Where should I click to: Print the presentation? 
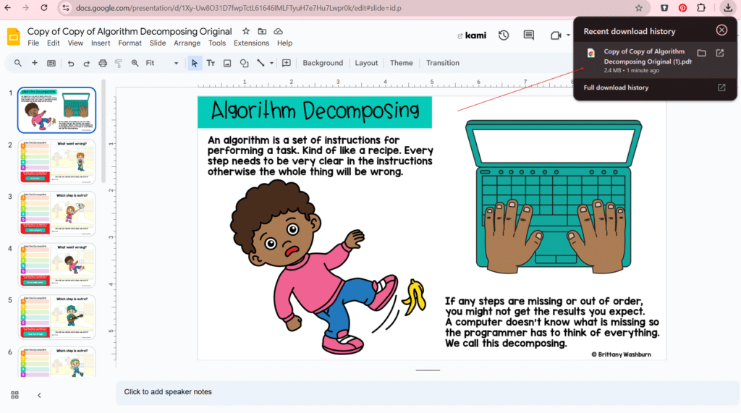(103, 64)
